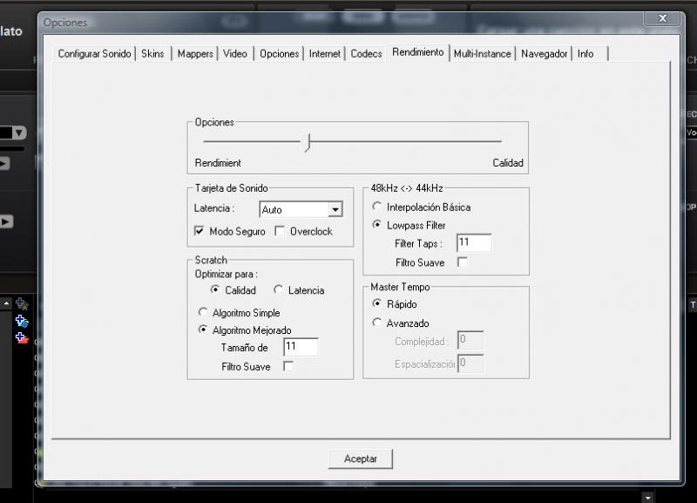
Task: Click the Filter Taps input field
Action: point(474,242)
